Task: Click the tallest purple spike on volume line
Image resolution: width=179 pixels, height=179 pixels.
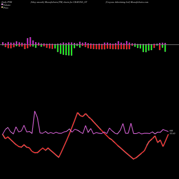Action: pyautogui.click(x=35, y=111)
